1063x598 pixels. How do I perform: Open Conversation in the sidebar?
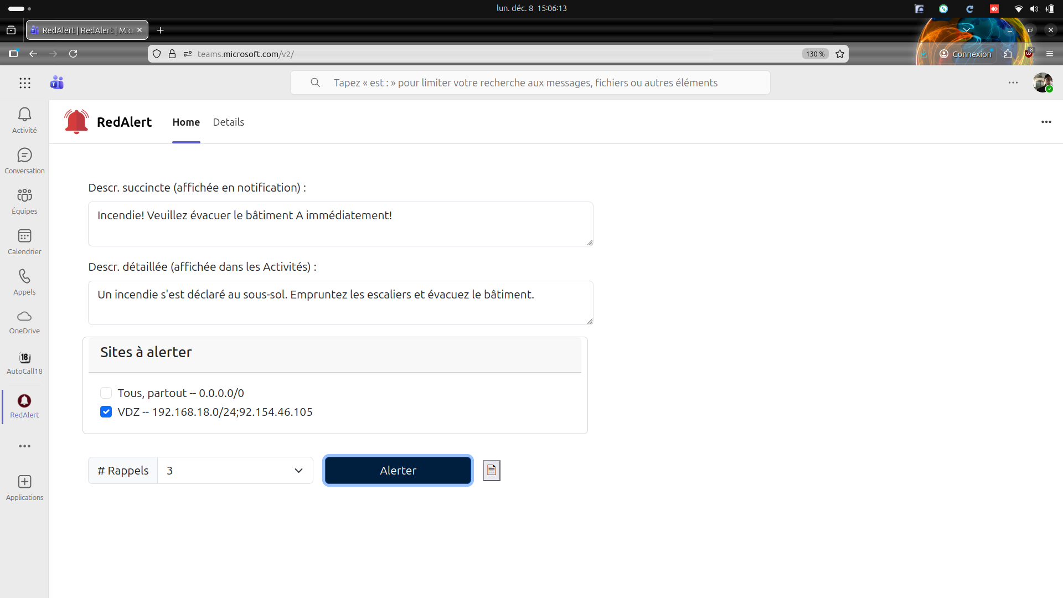click(24, 156)
